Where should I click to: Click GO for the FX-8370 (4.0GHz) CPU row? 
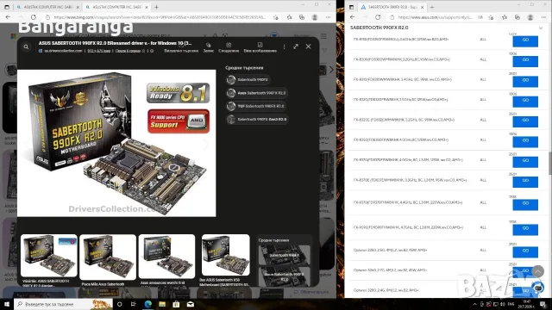(525, 162)
